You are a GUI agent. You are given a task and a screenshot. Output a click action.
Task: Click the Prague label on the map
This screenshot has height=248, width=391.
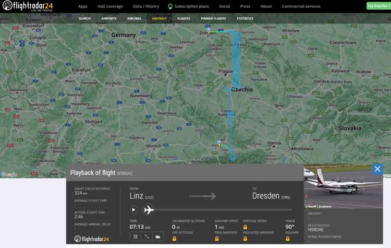[x=225, y=71]
